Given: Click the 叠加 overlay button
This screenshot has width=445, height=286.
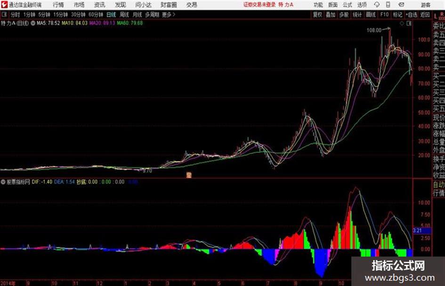Looking at the screenshot, I should click(x=331, y=15).
